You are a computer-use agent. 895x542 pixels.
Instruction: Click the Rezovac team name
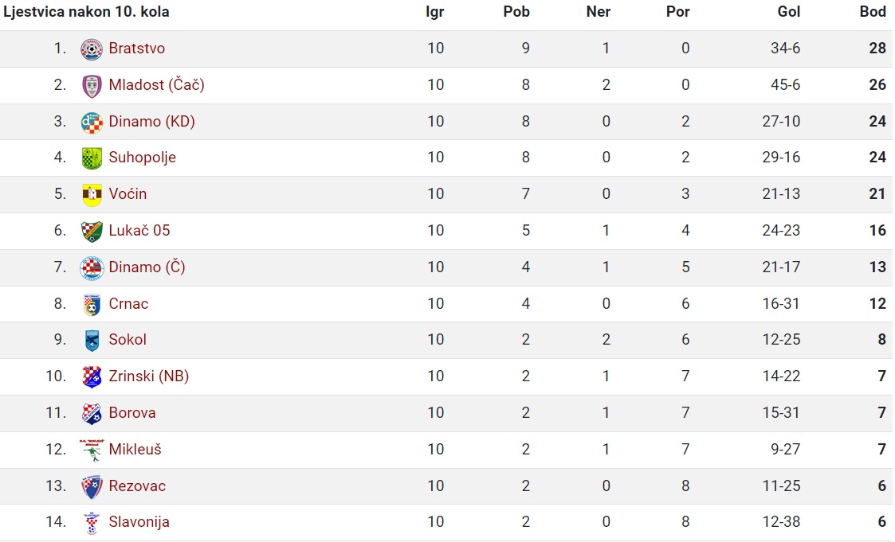coord(137,485)
